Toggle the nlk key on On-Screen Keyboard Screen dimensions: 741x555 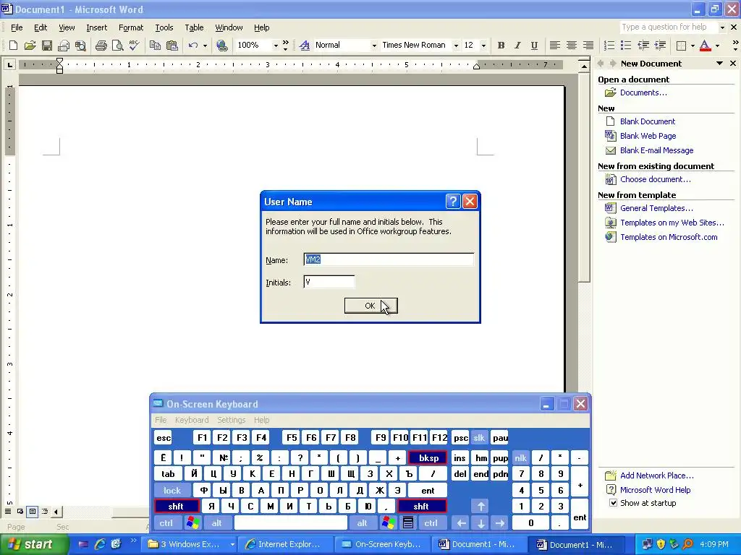coord(520,457)
